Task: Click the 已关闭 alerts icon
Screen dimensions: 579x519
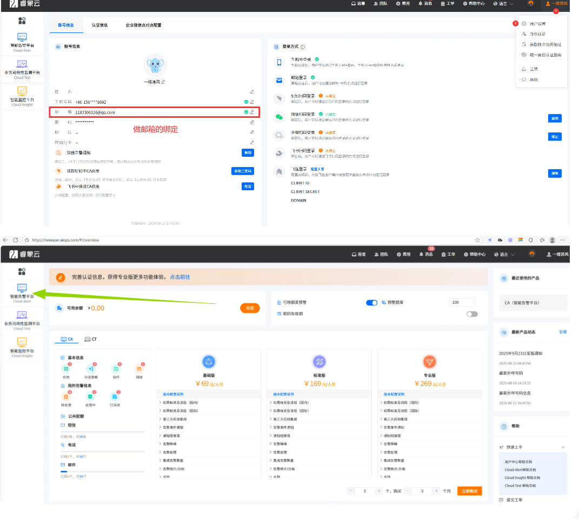Action: pos(115,396)
